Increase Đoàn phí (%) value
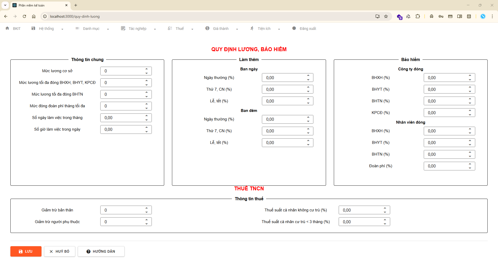Screen dimensions: 498x268 (470, 164)
